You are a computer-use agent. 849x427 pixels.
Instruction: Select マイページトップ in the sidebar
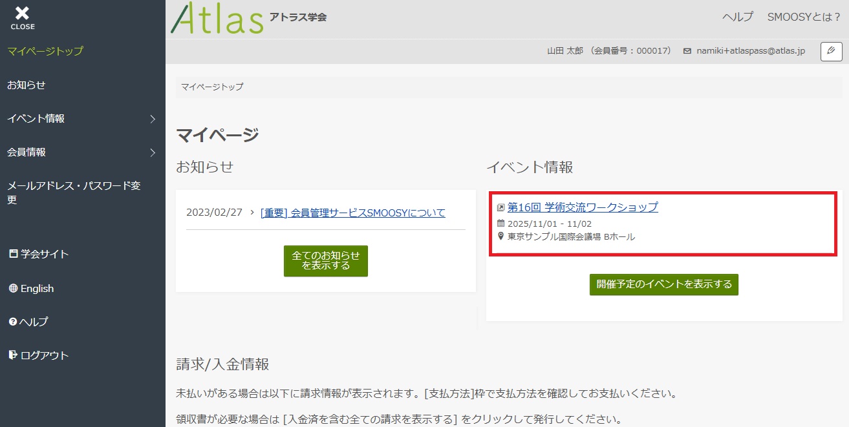coord(45,51)
